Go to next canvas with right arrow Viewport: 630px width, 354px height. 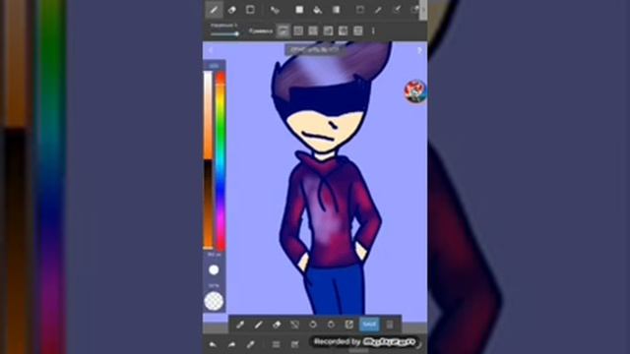pyautogui.click(x=419, y=50)
